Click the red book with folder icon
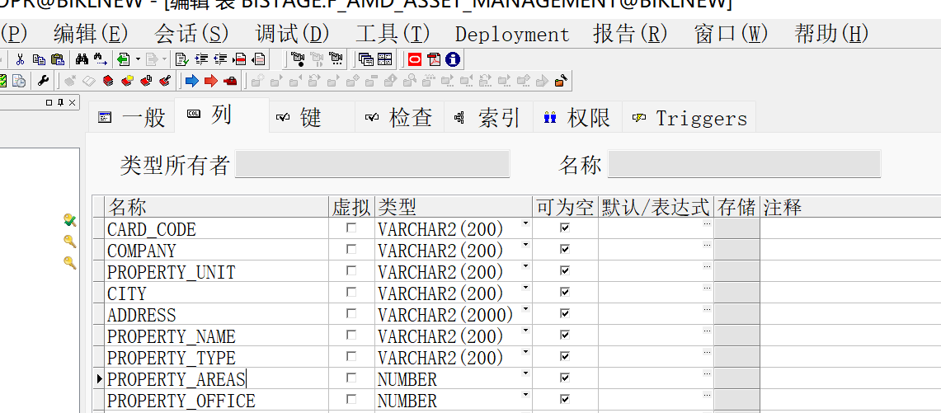941x413 pixels. coord(127,81)
